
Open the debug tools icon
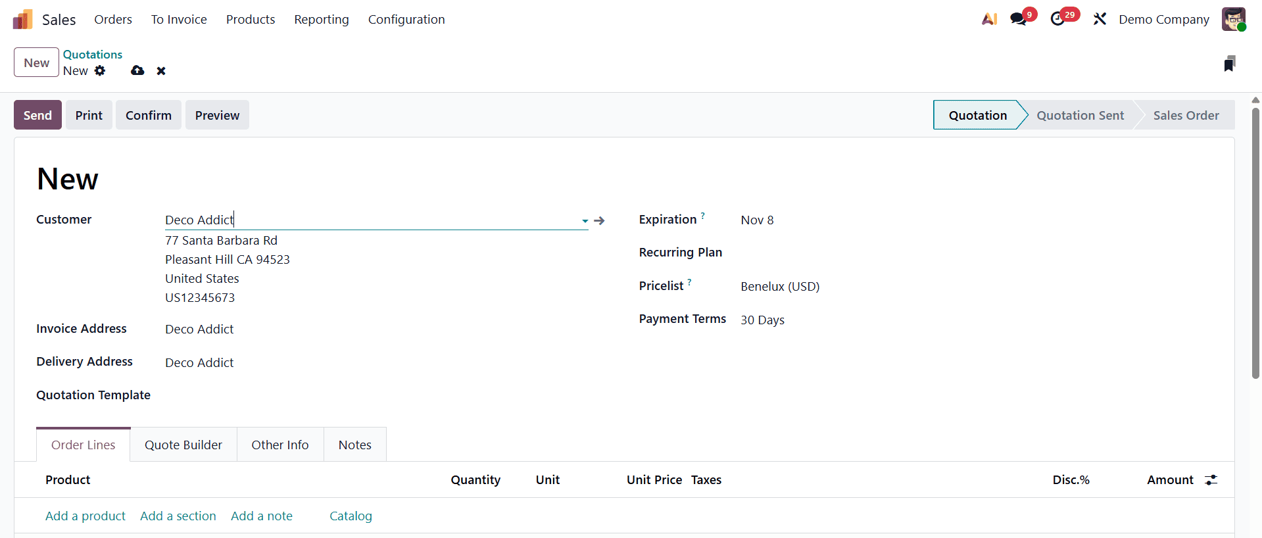[1100, 19]
